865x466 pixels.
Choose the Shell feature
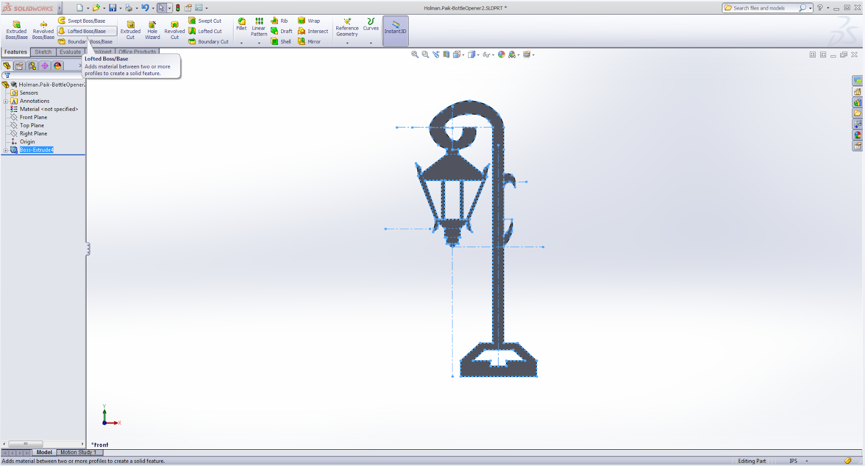[x=281, y=41]
